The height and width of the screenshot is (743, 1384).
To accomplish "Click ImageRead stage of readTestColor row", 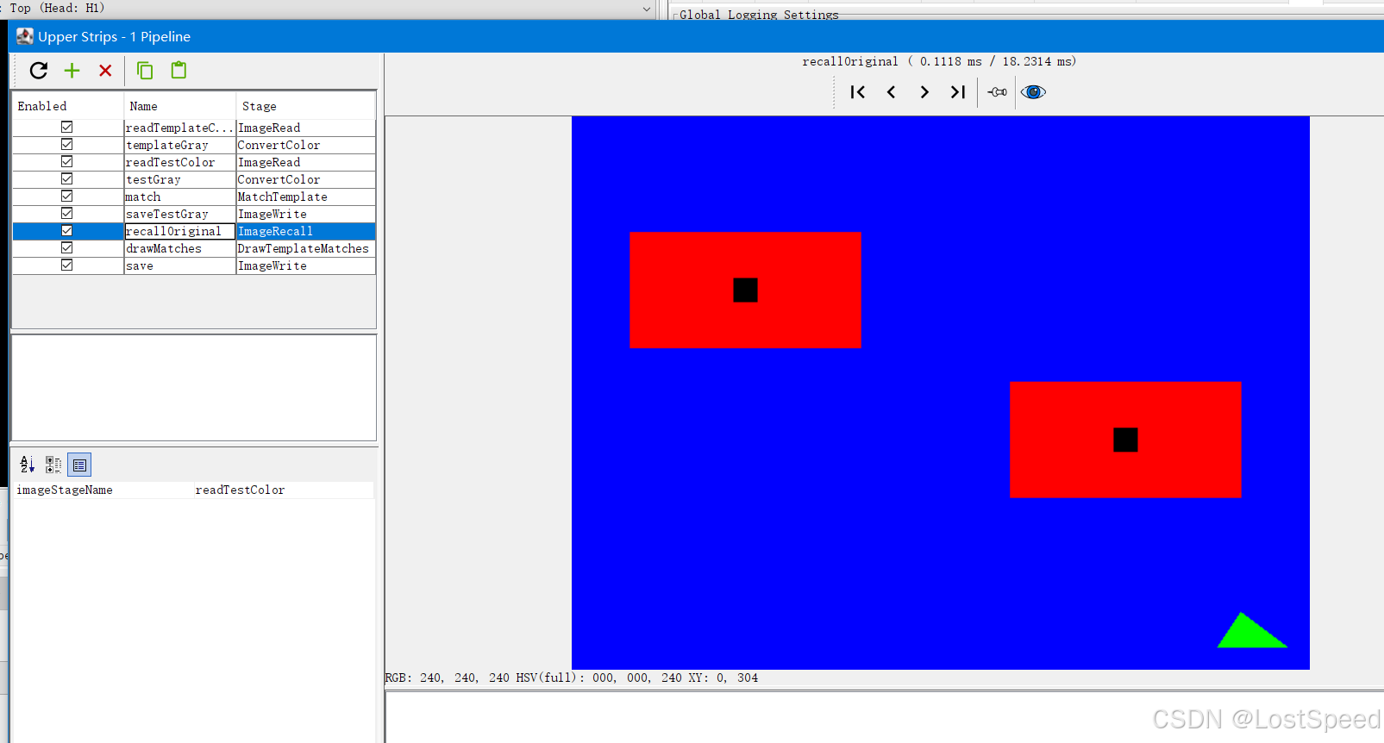I will [x=305, y=162].
